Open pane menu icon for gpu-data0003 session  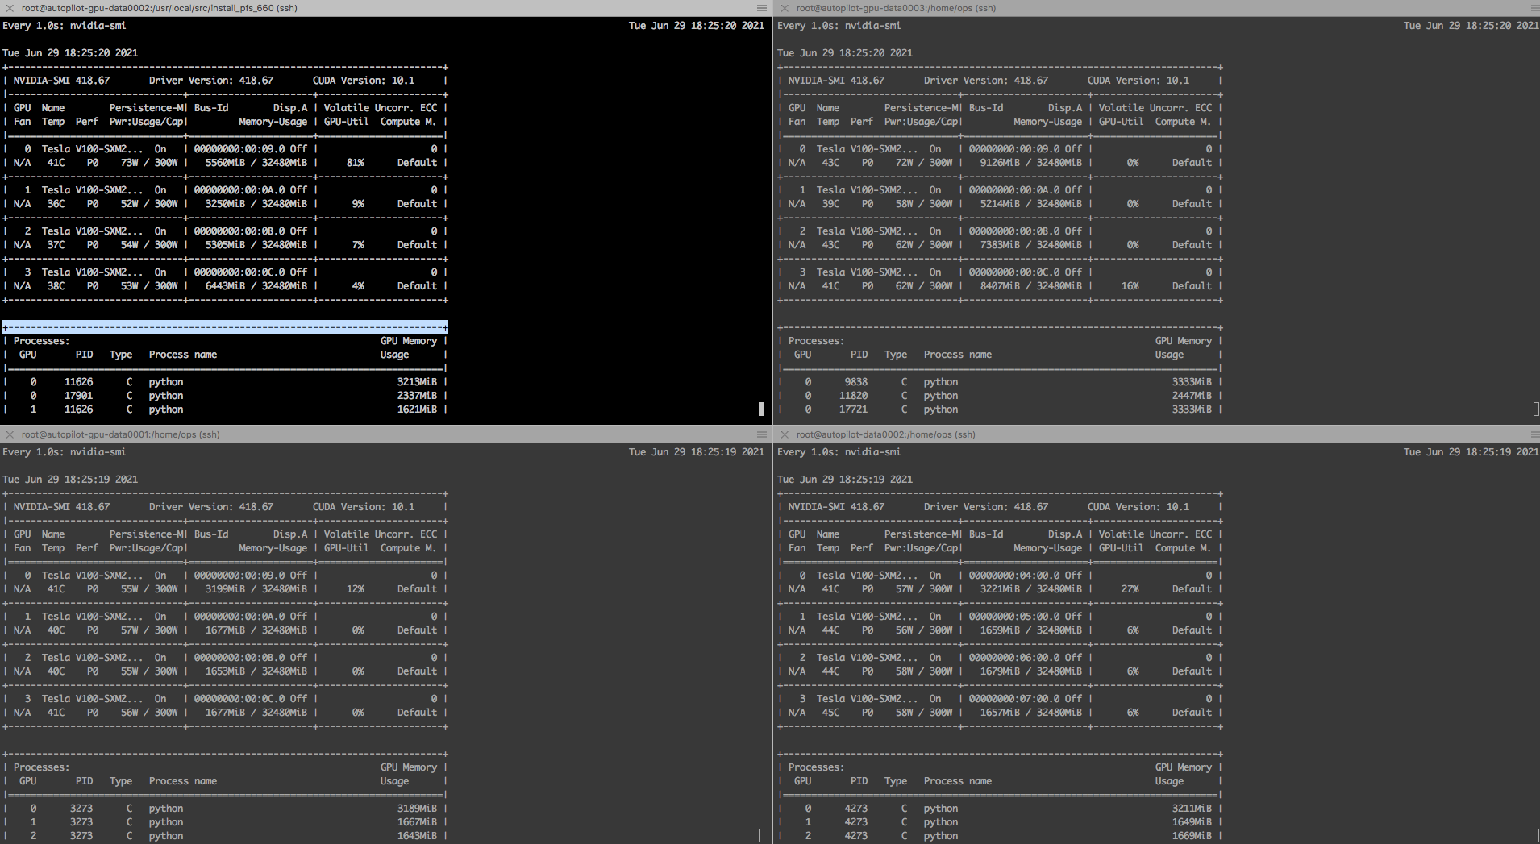[1534, 8]
